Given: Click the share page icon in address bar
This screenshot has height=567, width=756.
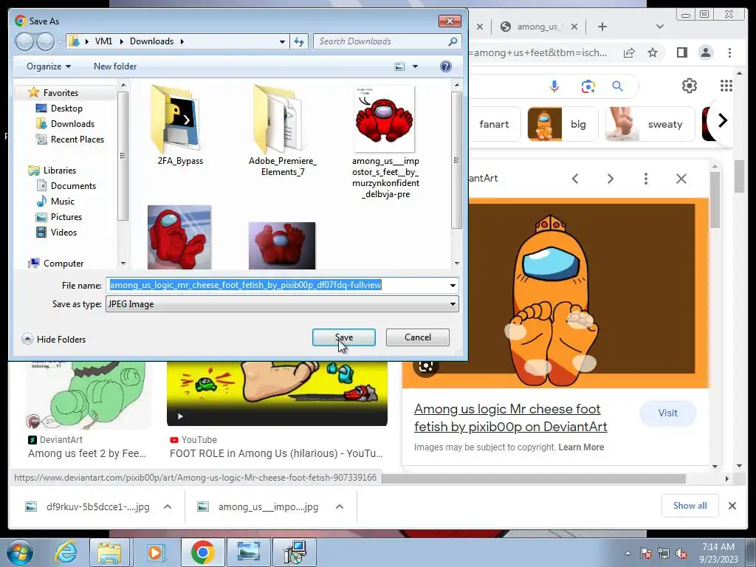Looking at the screenshot, I should (x=629, y=52).
